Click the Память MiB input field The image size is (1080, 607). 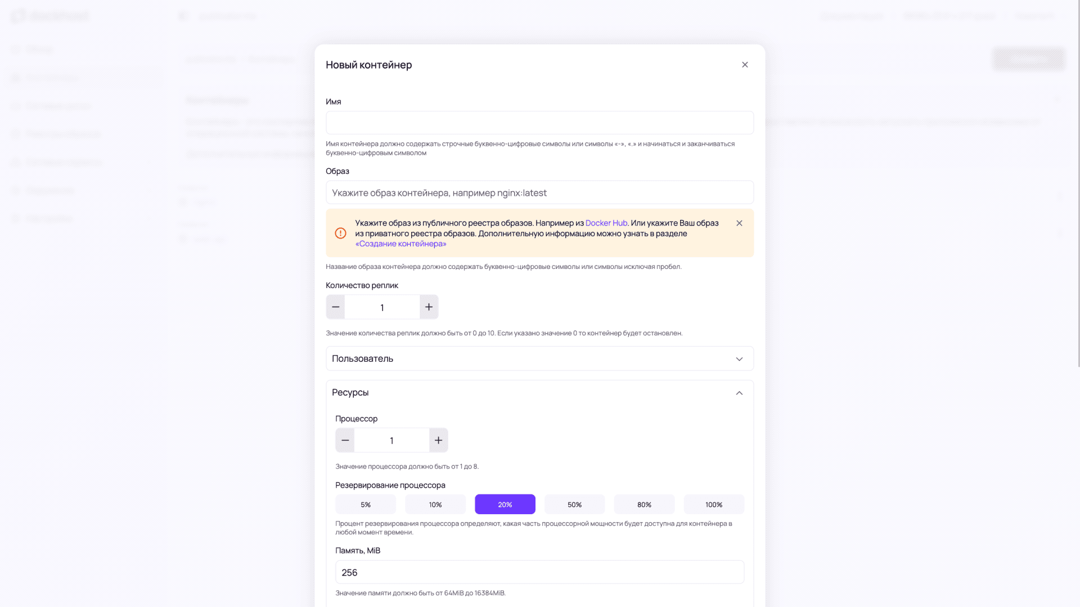coord(539,572)
